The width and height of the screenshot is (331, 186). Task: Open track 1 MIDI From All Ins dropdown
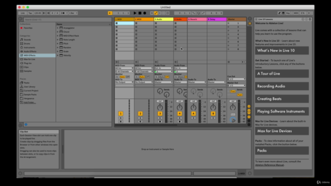click(124, 68)
